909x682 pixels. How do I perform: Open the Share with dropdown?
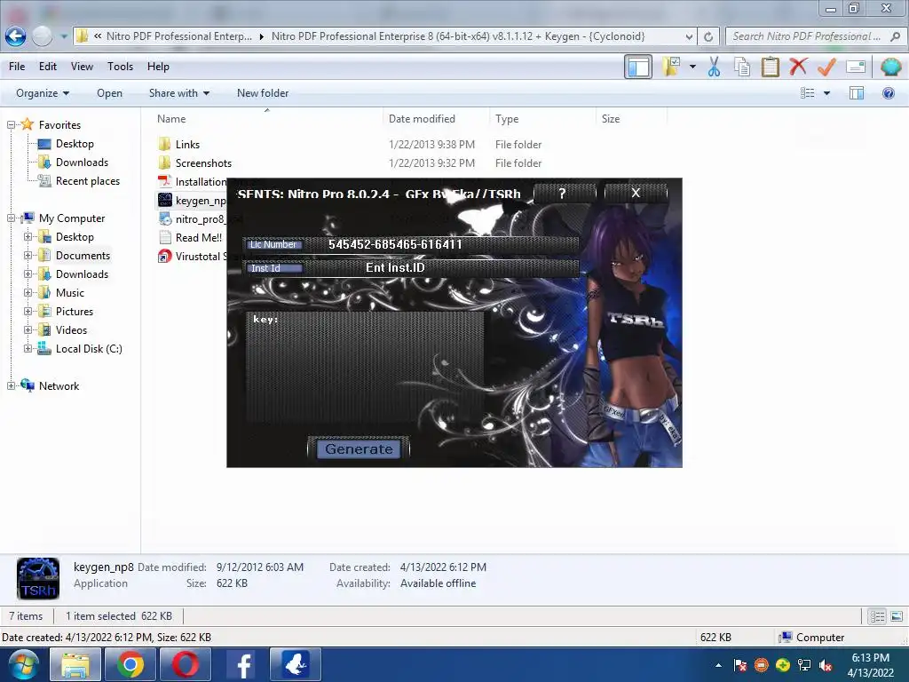(178, 92)
